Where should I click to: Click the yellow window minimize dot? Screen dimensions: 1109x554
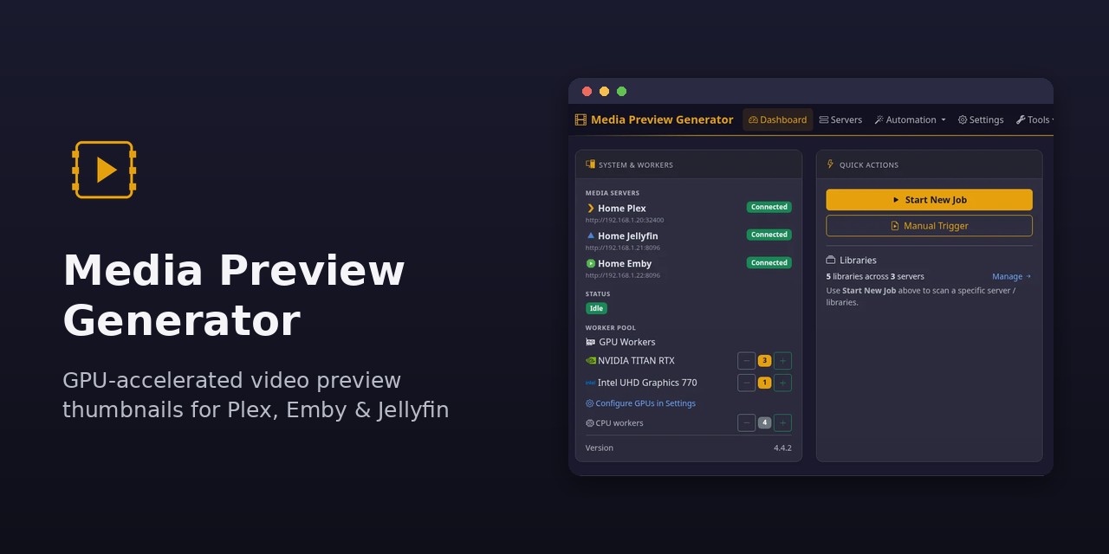coord(604,91)
